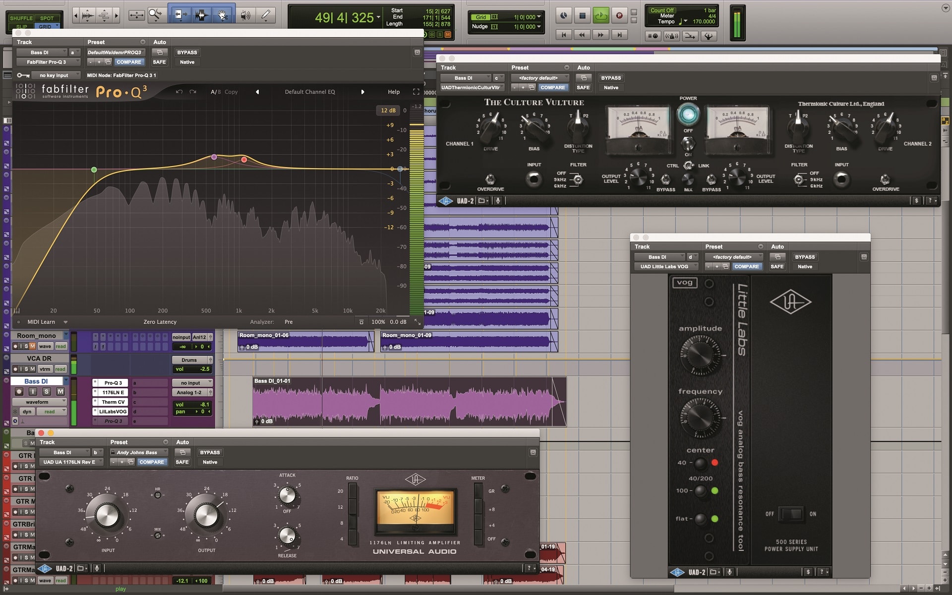Click the VOG amplitude knob
Screen dimensions: 952x595
700,355
